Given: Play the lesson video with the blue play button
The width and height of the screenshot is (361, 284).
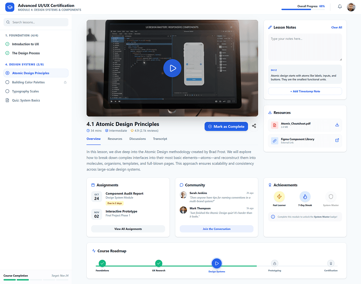Looking at the screenshot, I should [172, 68].
